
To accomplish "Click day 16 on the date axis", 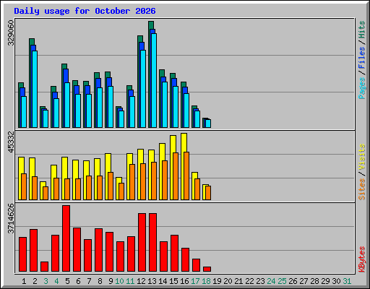I will click(x=184, y=281).
